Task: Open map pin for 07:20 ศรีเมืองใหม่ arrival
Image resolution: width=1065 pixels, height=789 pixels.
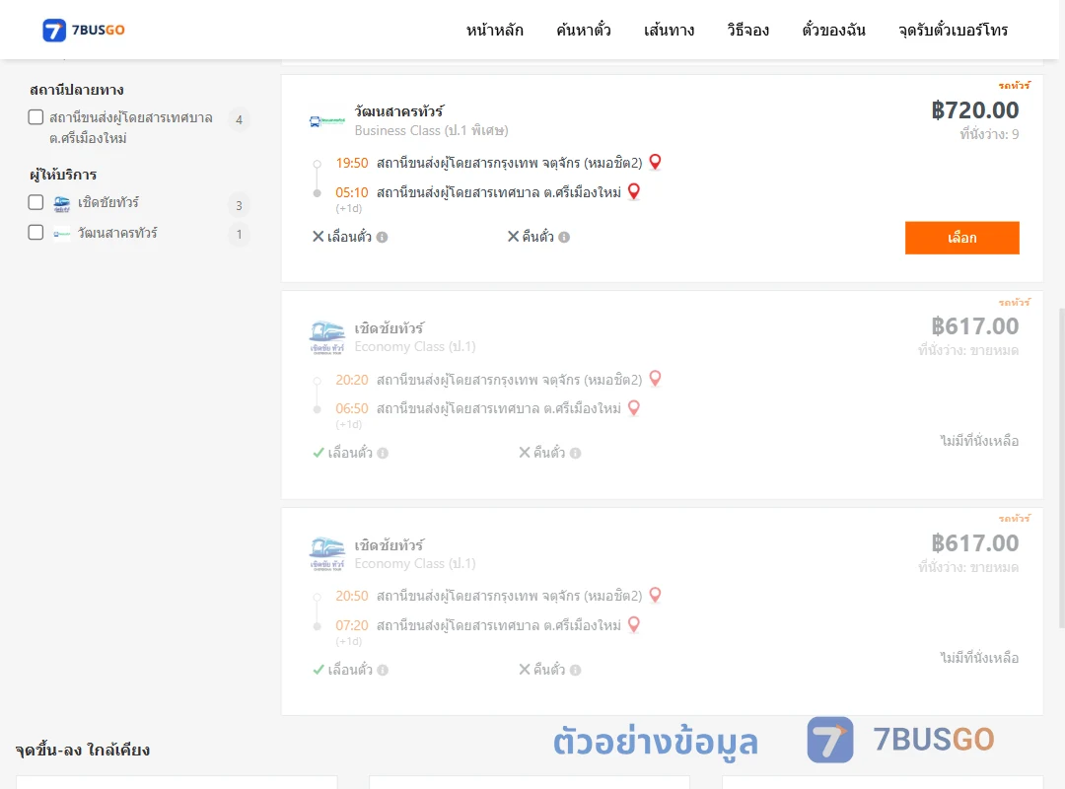Action: (634, 624)
